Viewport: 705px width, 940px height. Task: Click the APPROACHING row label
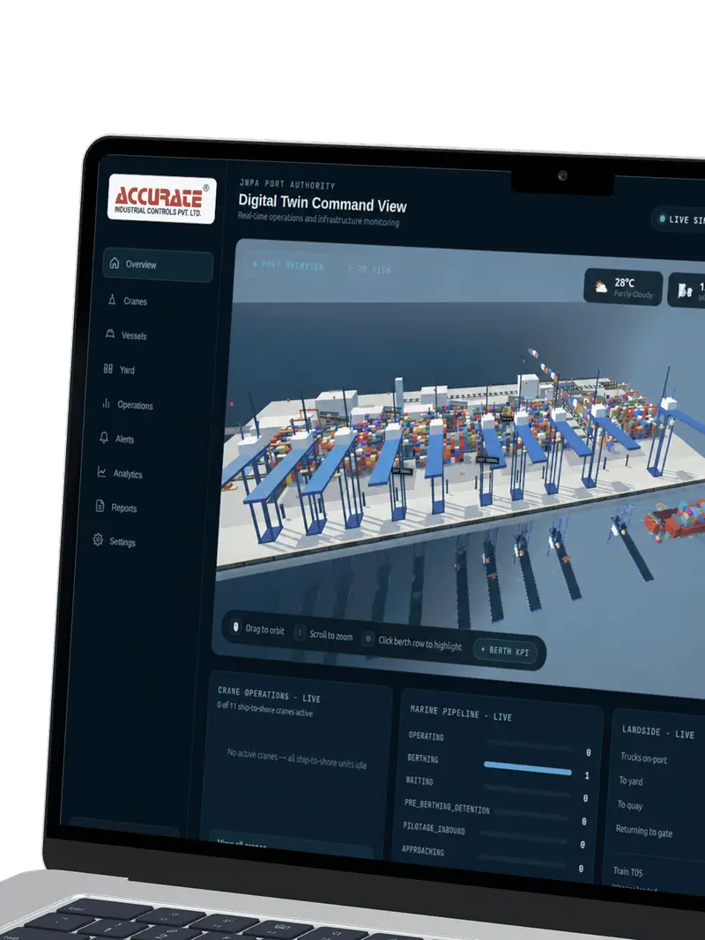click(423, 851)
